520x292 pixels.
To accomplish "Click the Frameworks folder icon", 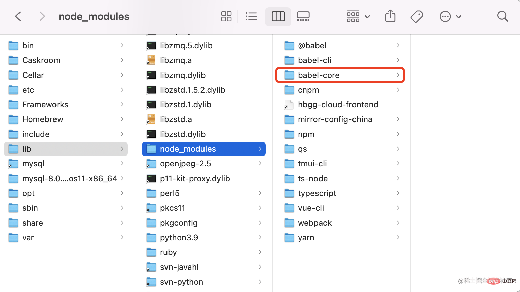I will tap(13, 105).
